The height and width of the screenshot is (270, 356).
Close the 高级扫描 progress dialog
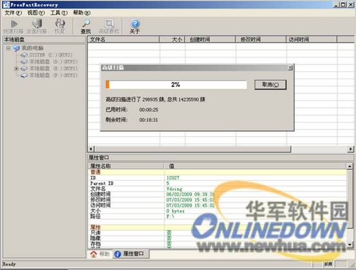290,68
